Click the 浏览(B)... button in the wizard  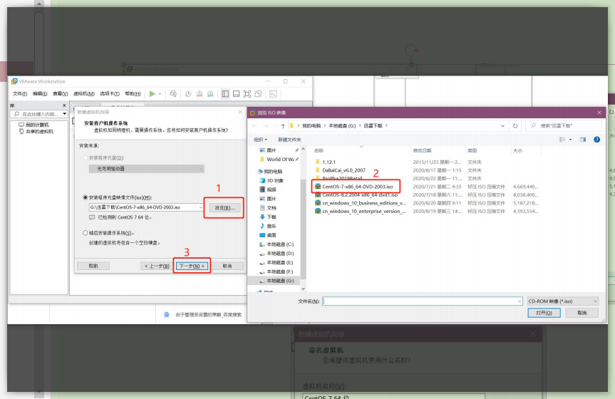pyautogui.click(x=224, y=208)
